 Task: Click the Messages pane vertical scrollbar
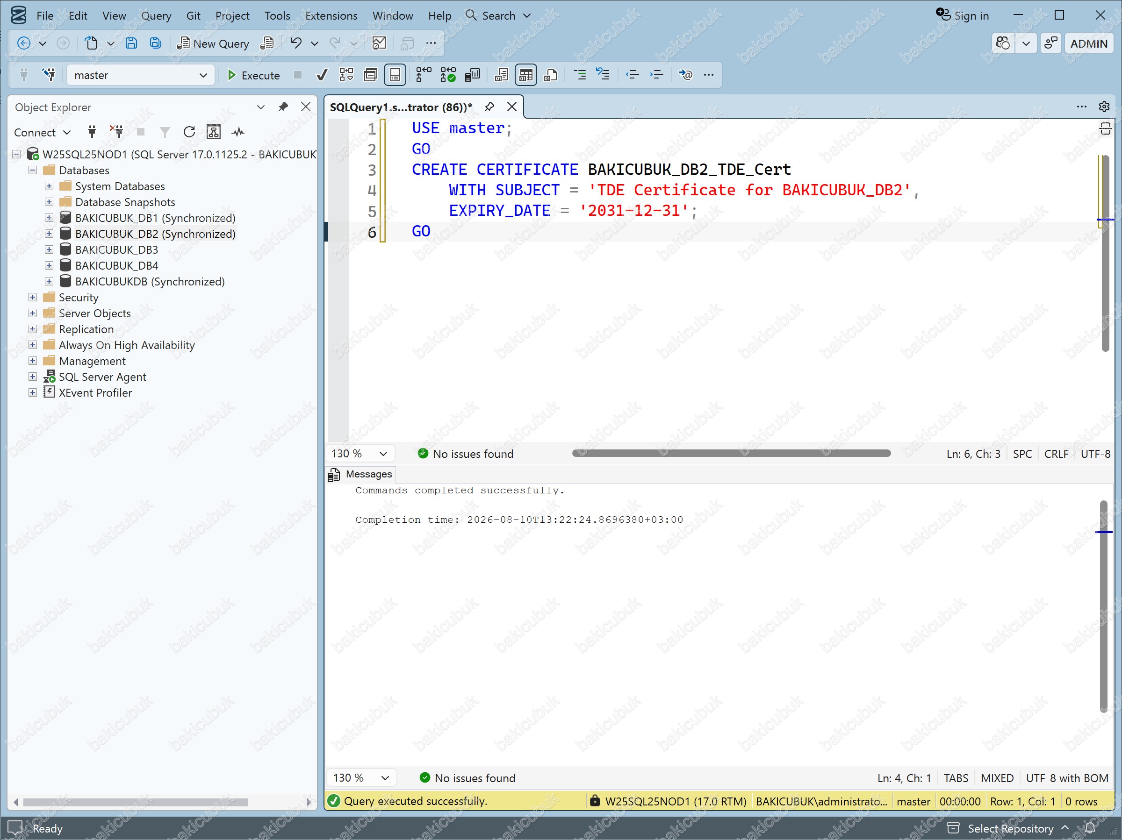1103,606
